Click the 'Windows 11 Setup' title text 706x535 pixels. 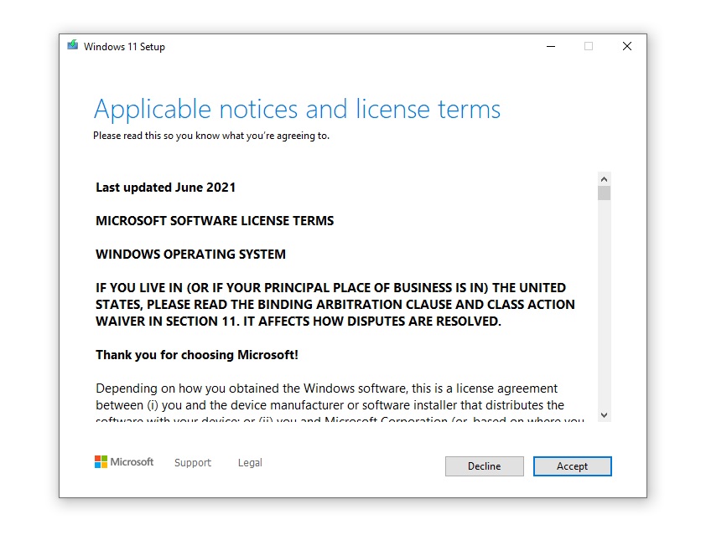(x=124, y=47)
